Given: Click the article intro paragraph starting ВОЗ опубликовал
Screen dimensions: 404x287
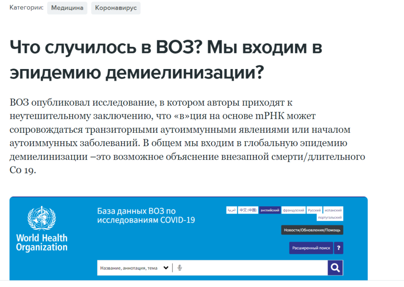Looking at the screenshot, I should [187, 136].
